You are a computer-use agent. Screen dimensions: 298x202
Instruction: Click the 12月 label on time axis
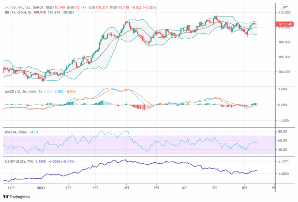[x=11, y=187]
